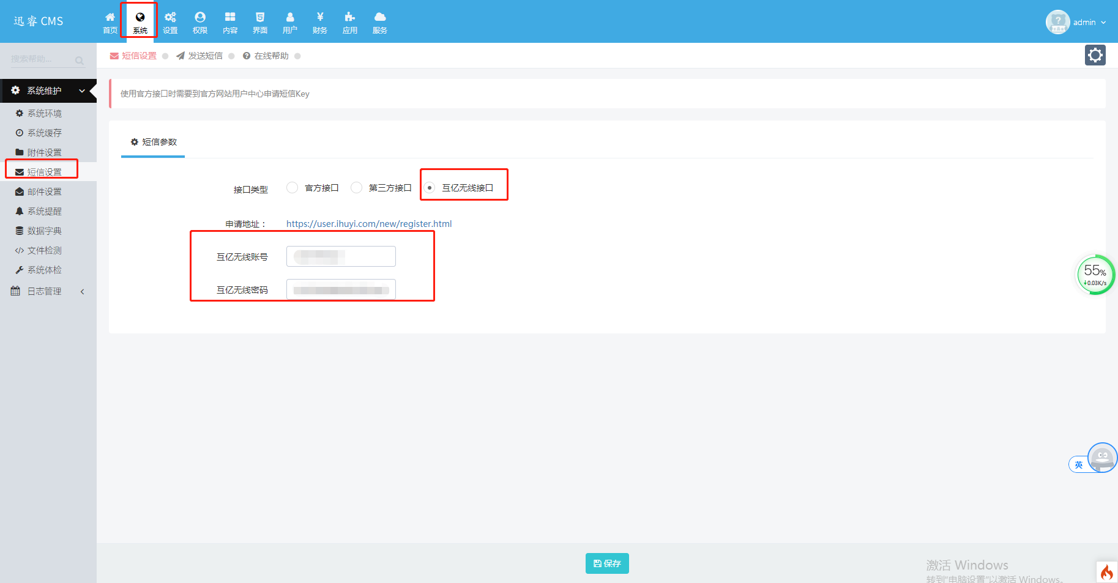Open 邮件设置 in the sidebar
Image resolution: width=1118 pixels, height=583 pixels.
coord(44,191)
